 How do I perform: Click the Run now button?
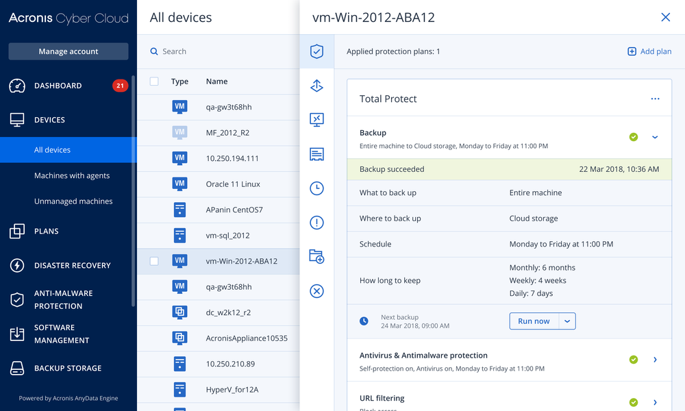534,321
